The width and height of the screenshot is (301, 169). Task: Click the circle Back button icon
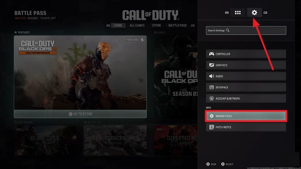pos(208,164)
